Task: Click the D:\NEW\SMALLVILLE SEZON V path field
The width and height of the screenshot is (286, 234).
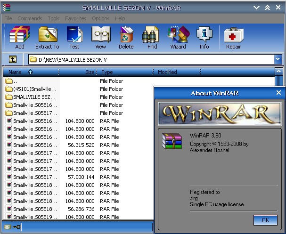Action: tap(151, 59)
